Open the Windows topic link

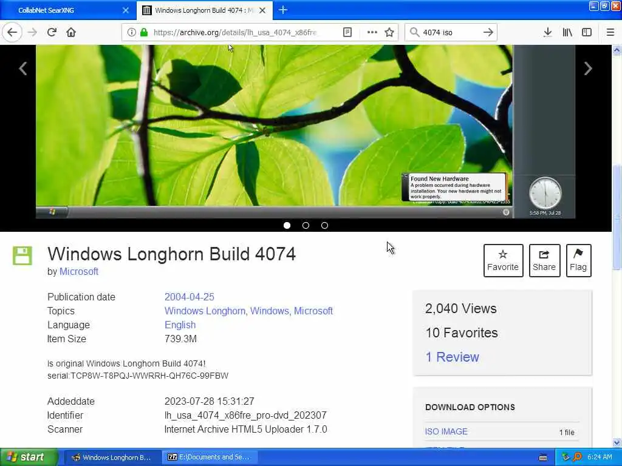(x=270, y=311)
